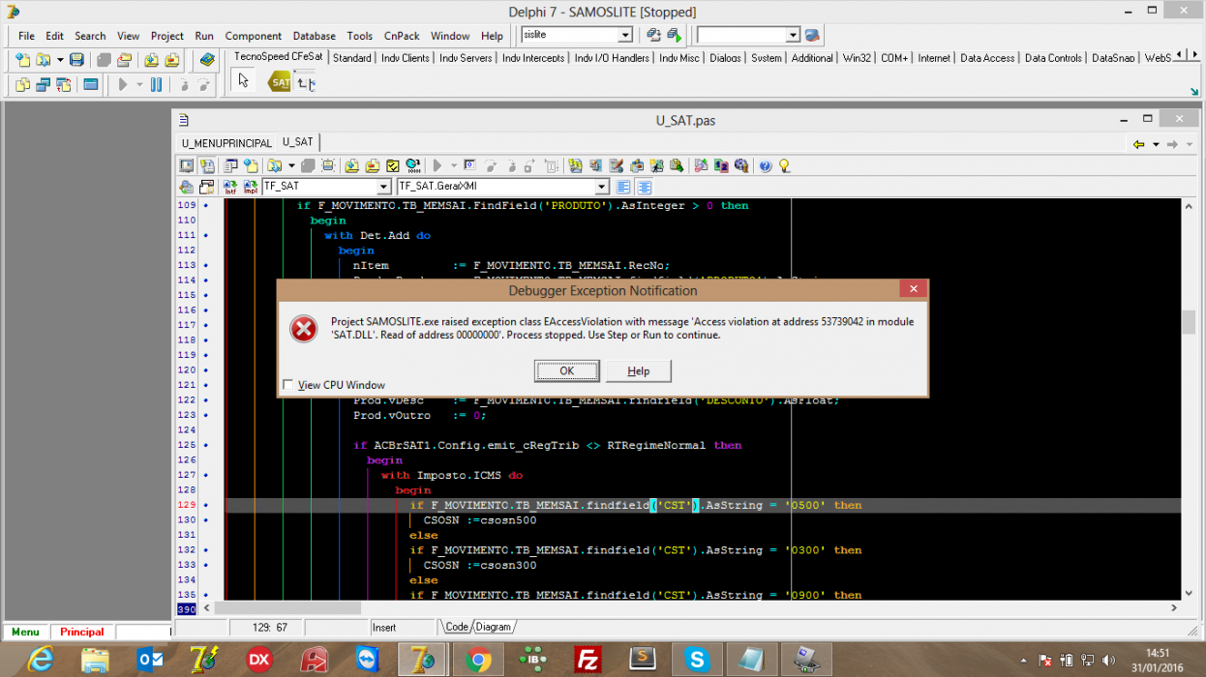Open the help book icon in toolbar
Viewport: 1206px width, 677px height.
point(207,60)
